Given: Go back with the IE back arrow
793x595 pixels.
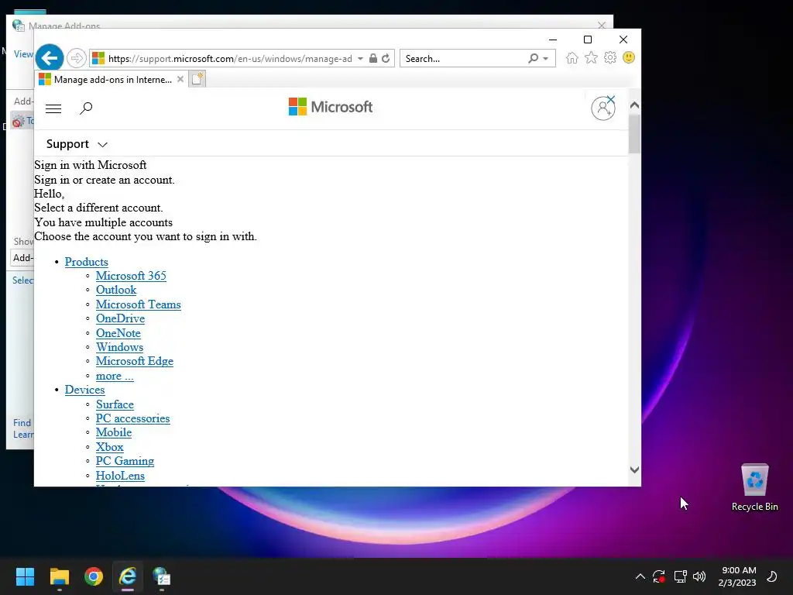Looking at the screenshot, I should 49,58.
